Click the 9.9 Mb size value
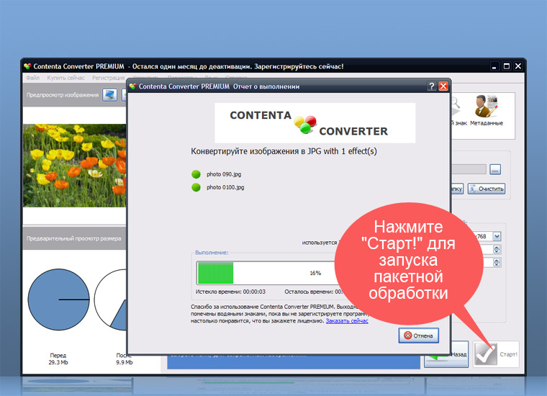547x396 pixels. [x=125, y=362]
